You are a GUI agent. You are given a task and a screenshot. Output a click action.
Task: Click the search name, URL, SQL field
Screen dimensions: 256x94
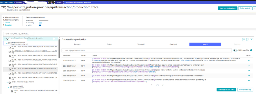pyautogui.click(x=19, y=34)
